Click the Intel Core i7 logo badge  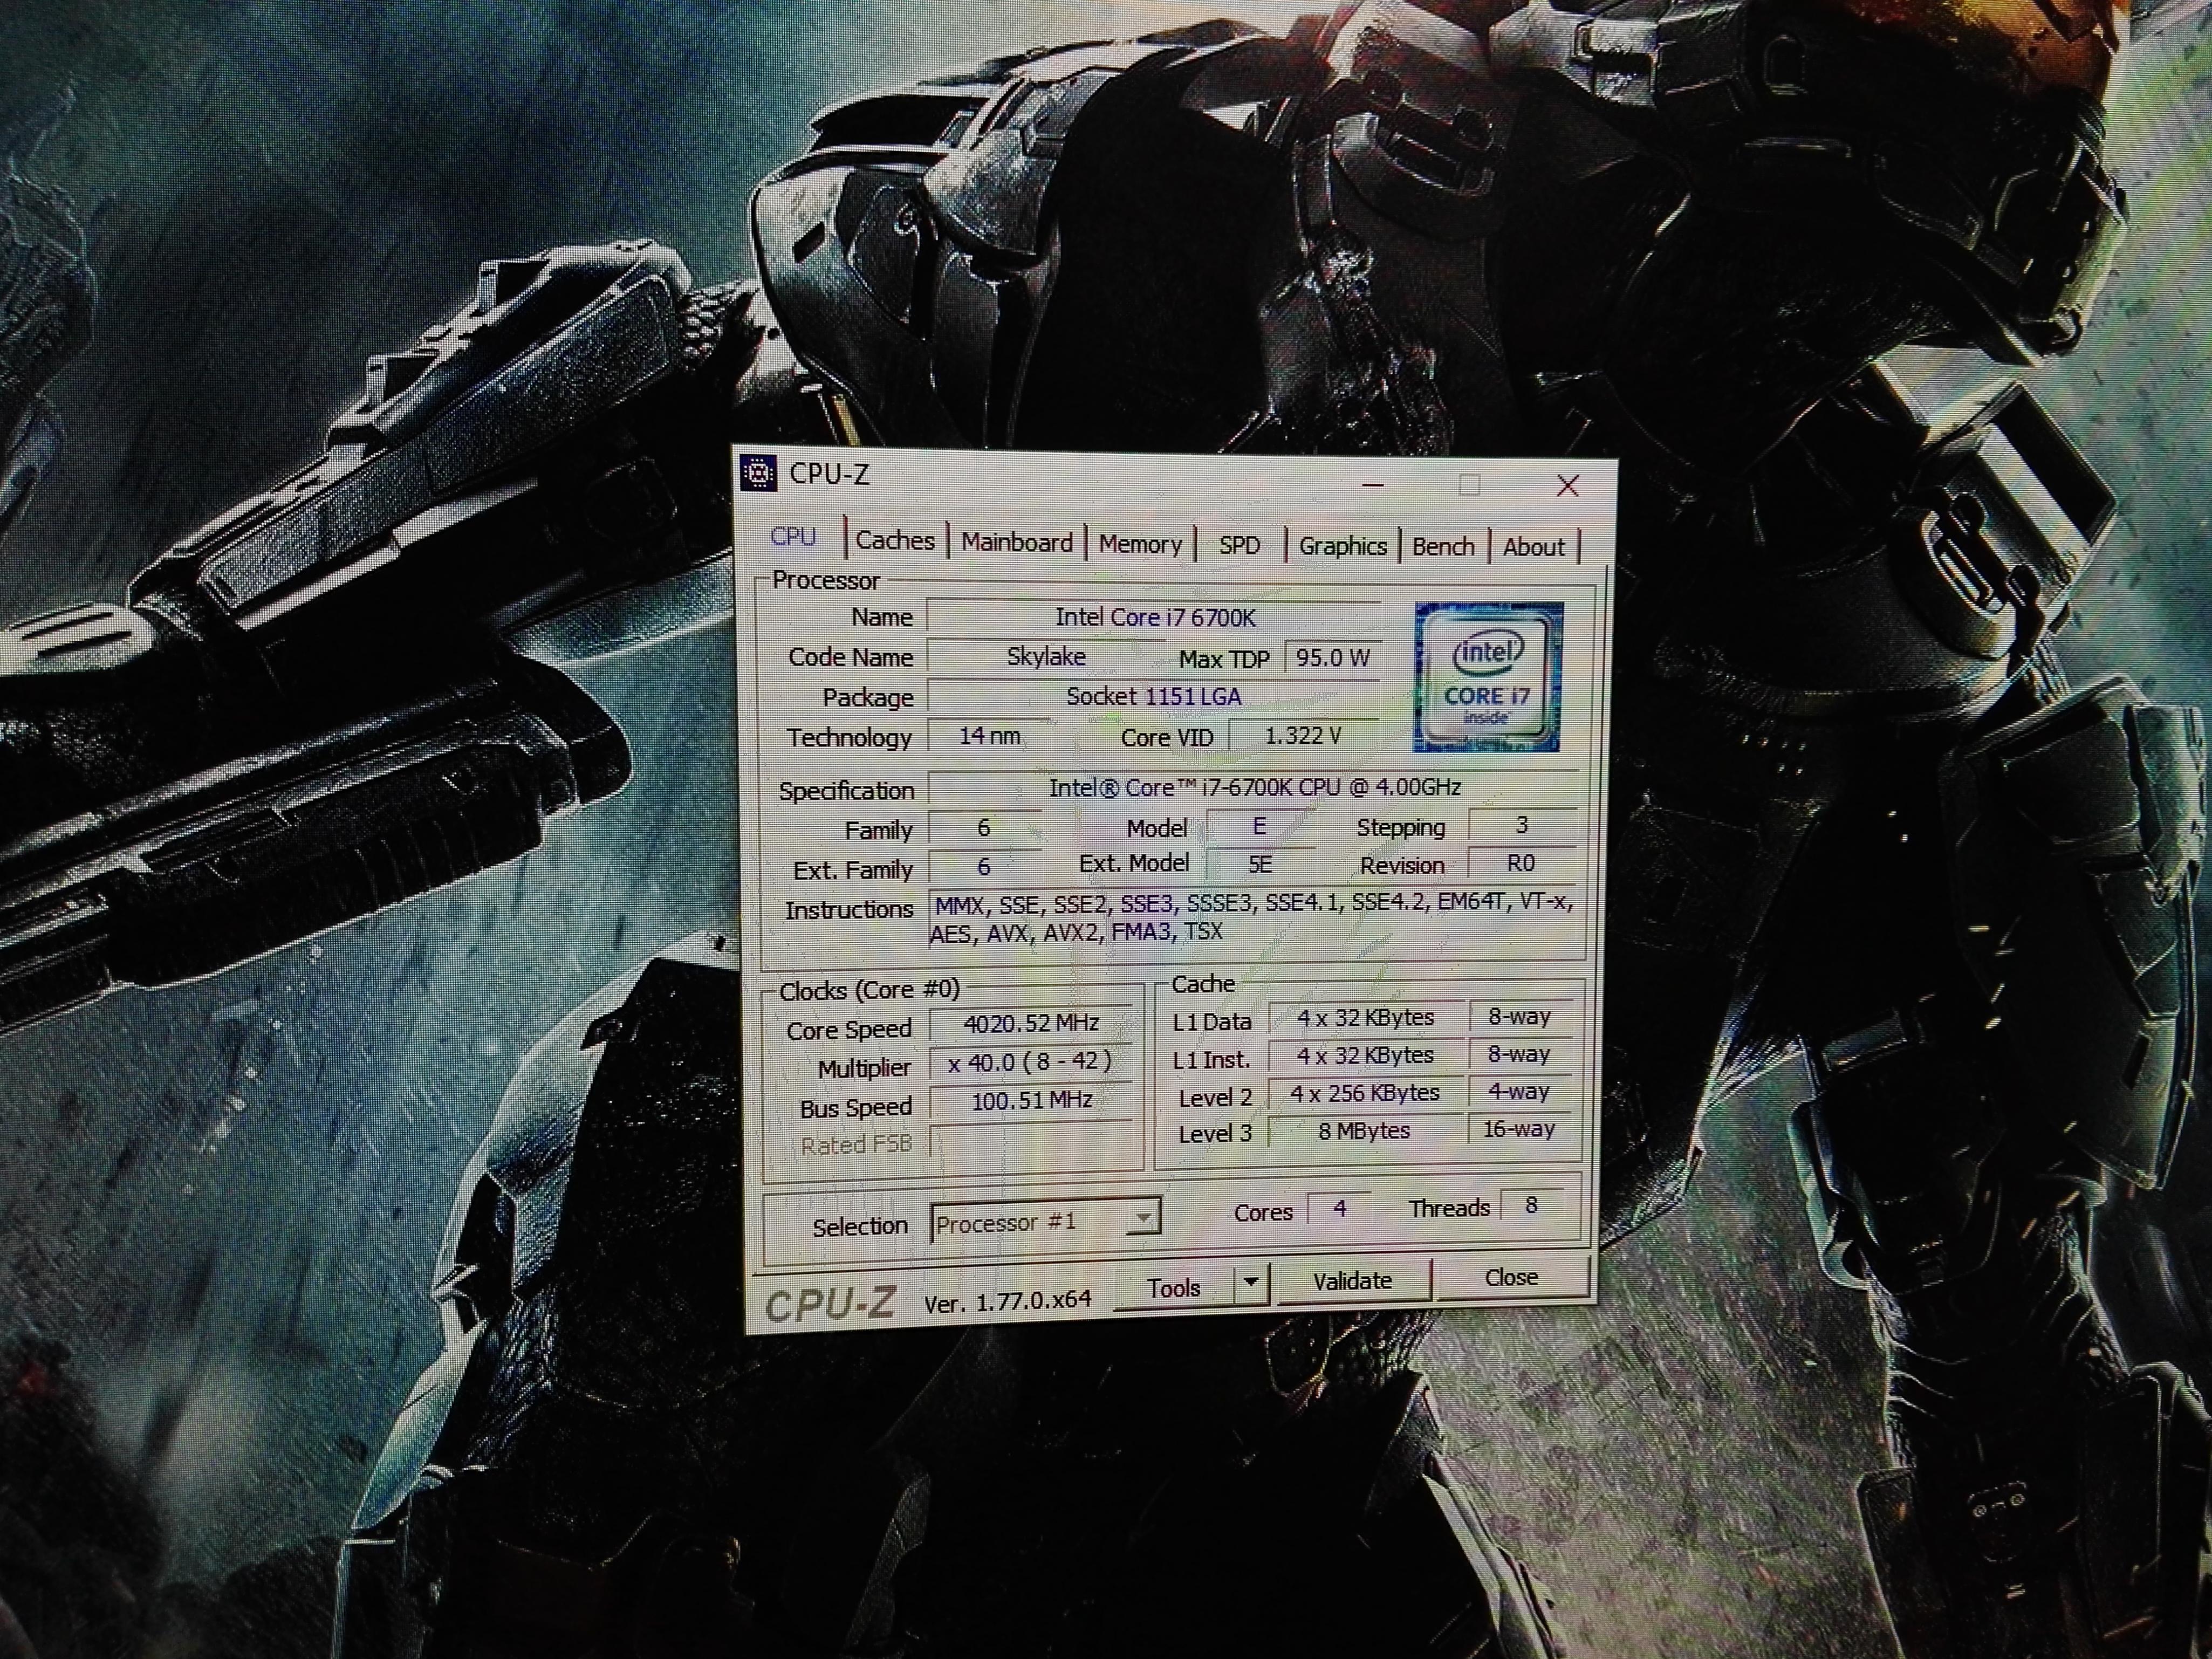point(1487,677)
